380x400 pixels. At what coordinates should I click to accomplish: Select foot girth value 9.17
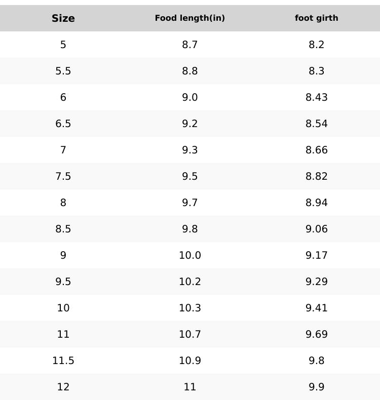[317, 255]
